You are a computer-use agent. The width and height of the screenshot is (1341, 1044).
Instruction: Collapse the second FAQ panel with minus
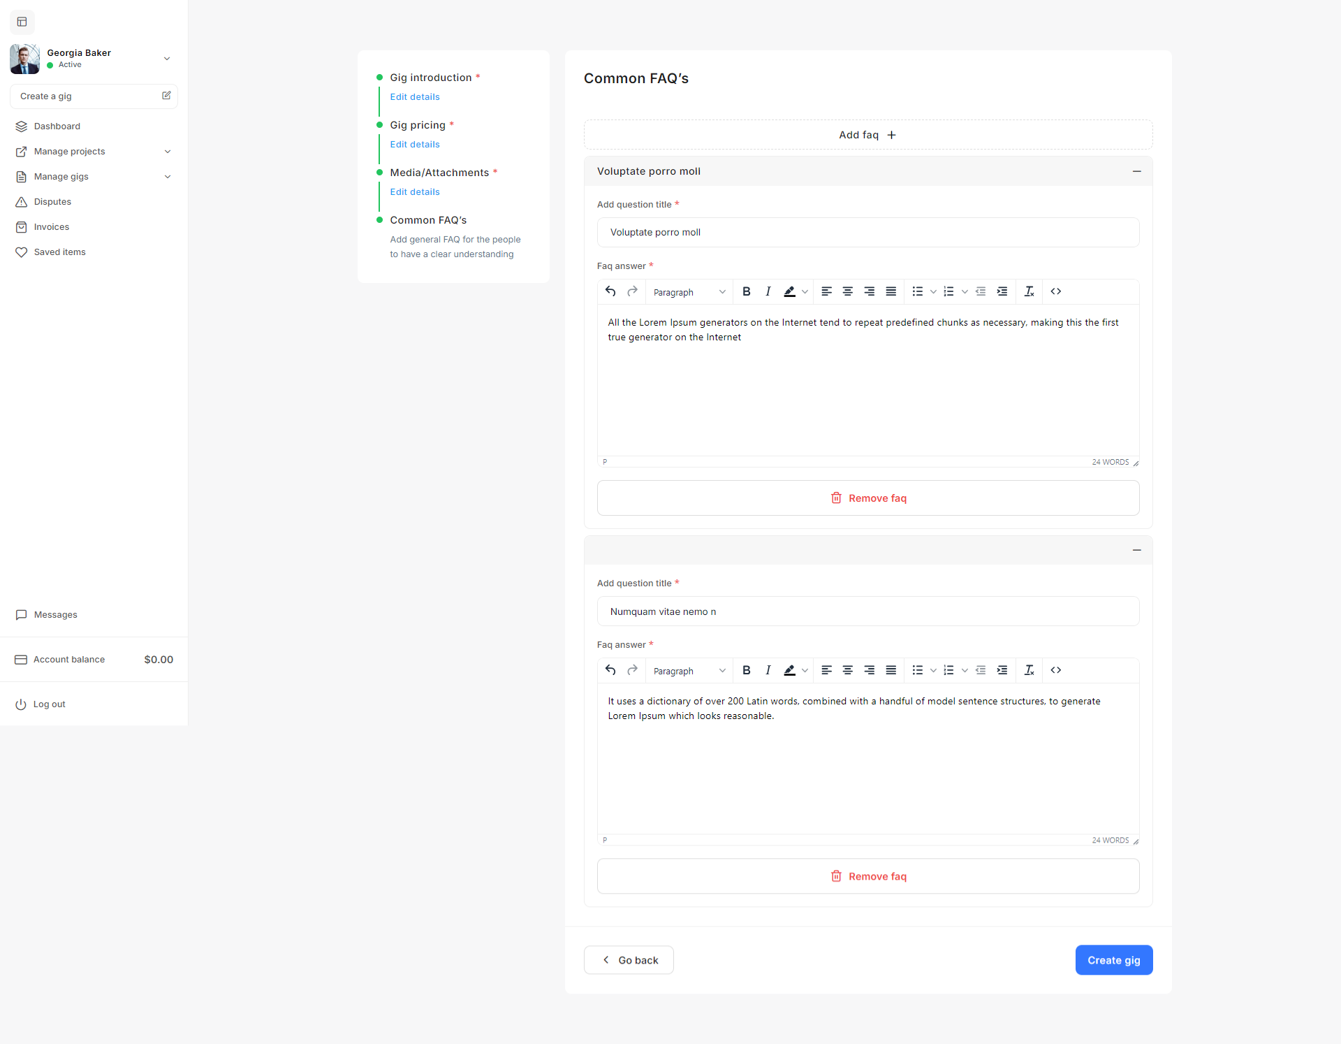coord(1136,550)
